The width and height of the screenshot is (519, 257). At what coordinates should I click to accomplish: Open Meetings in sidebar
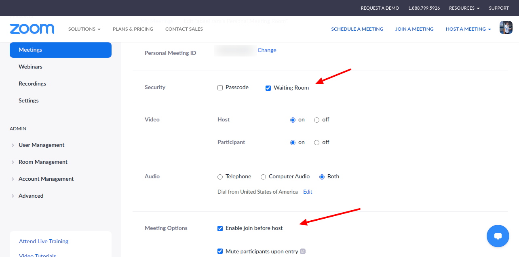[x=61, y=50]
